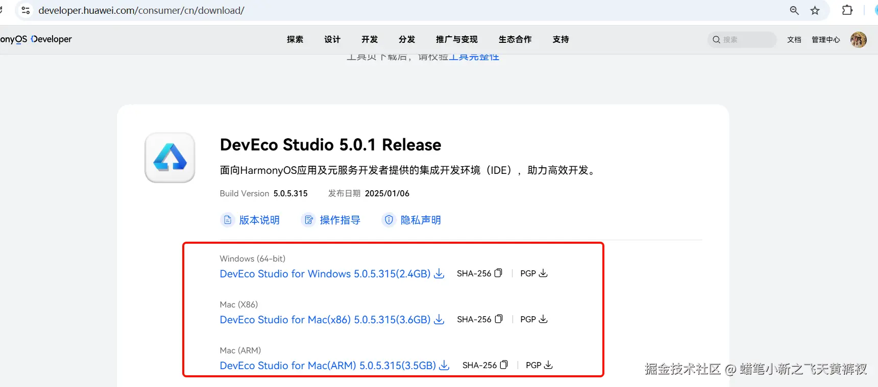Open the 推广与变现 menu
Viewport: 878px width, 387px height.
(x=457, y=39)
